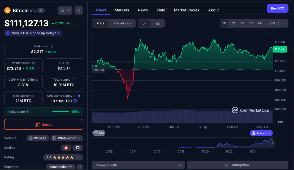The height and width of the screenshot is (170, 294).
Task: Open the Market Cycles tab
Action: pos(187,10)
